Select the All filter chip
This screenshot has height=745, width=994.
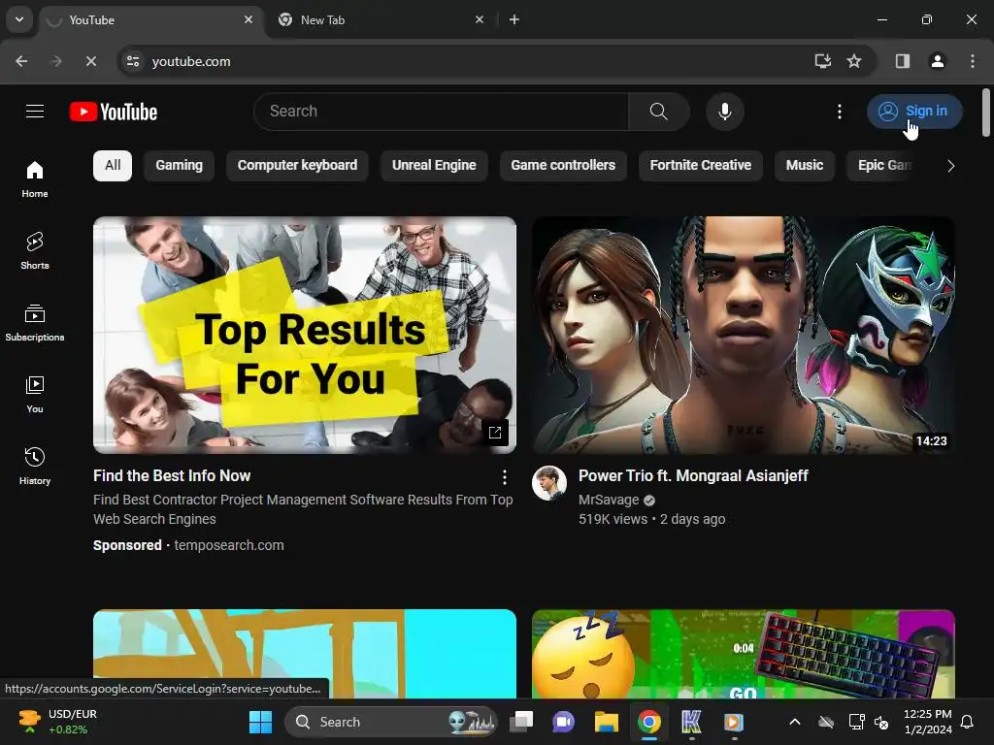pos(113,165)
